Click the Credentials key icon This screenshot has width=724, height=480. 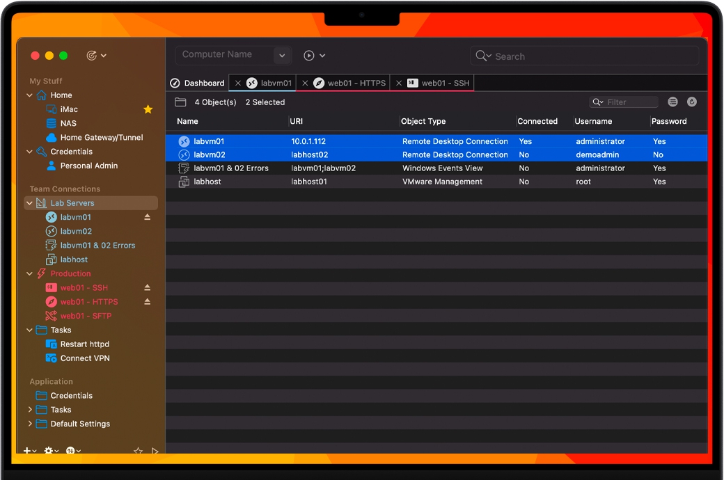point(42,152)
